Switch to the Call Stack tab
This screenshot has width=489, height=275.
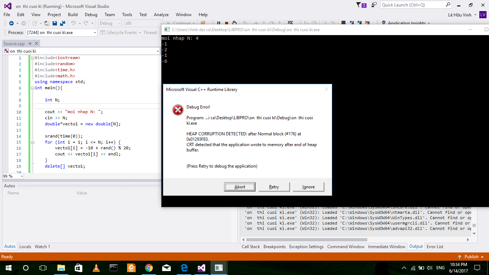[x=251, y=247]
